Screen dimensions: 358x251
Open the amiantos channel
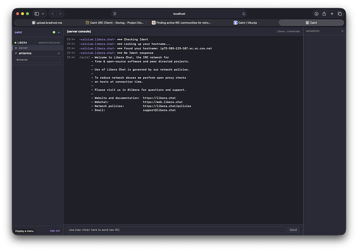coord(25,53)
